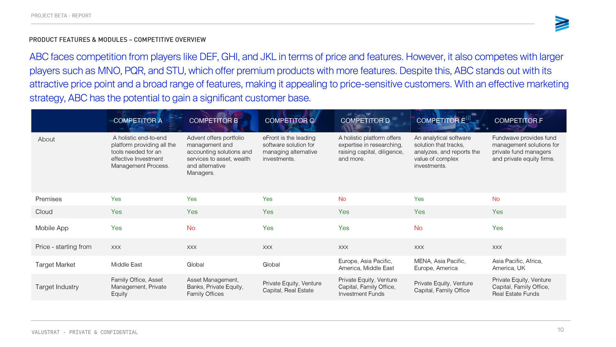Click Competitor B's red 'No' for Mobile App

point(191,228)
